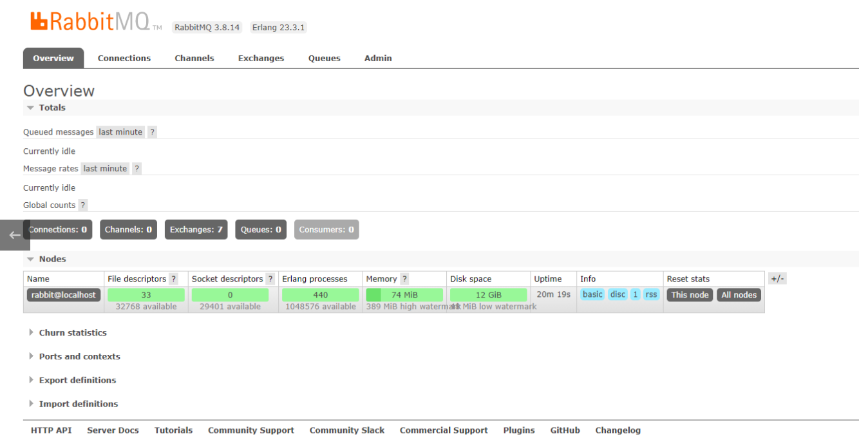The image size is (859, 447).
Task: Toggle node table columns with +/-
Action: pyautogui.click(x=777, y=279)
